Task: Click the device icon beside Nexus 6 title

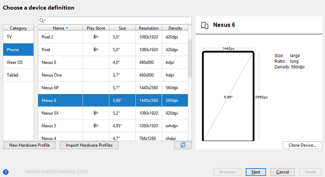Action: click(x=205, y=25)
